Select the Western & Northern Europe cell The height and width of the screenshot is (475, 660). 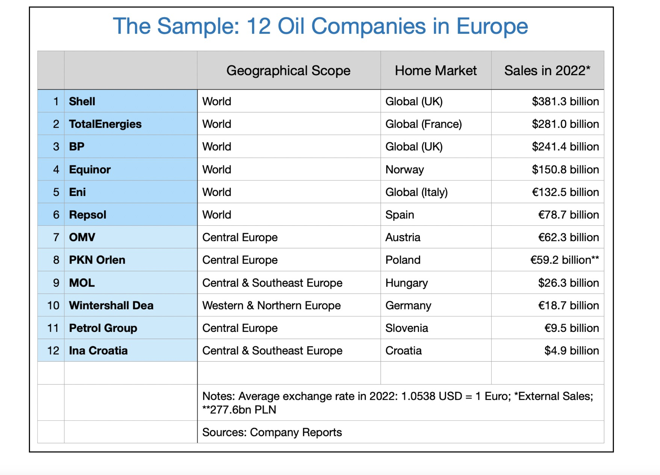tap(289, 305)
